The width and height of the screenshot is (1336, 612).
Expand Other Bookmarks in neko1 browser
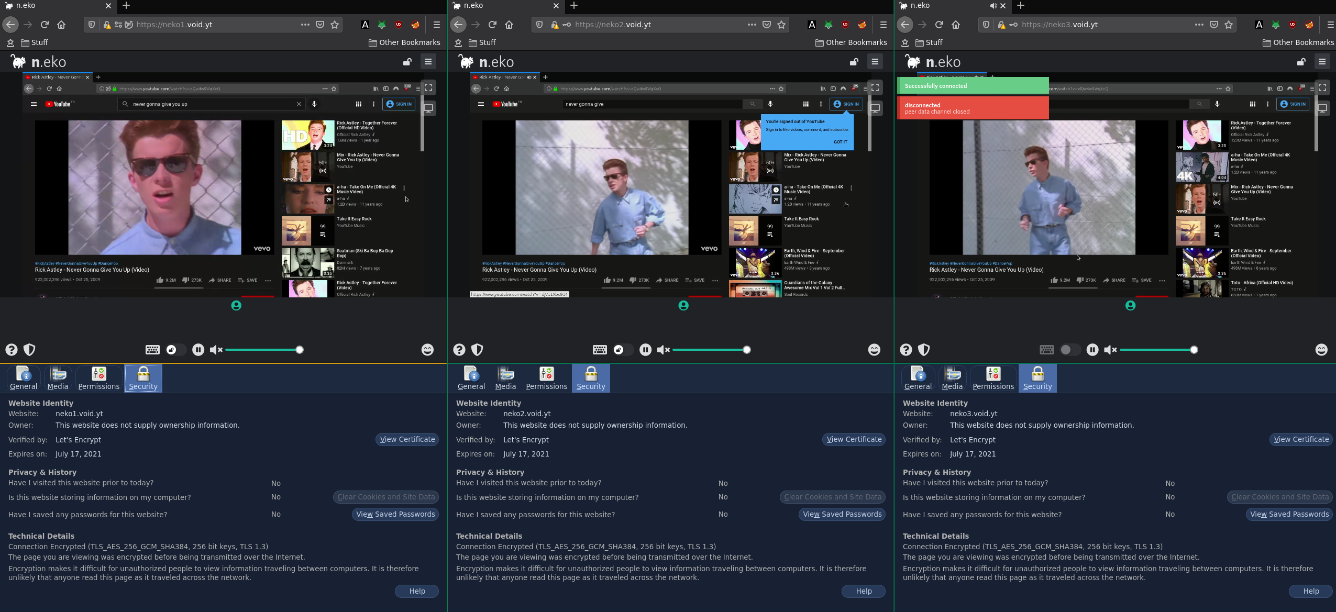pos(404,42)
